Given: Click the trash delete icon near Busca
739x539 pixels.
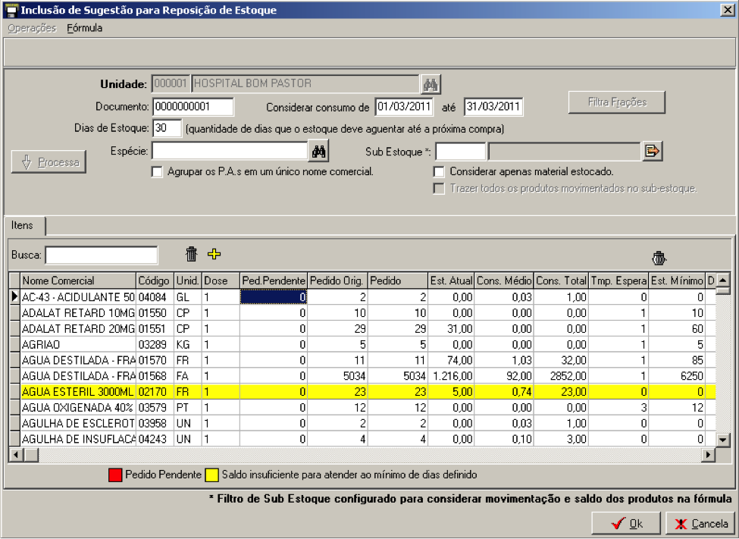Looking at the screenshot, I should point(191,254).
